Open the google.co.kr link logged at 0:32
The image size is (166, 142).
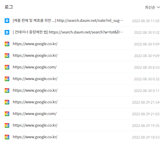pos(35,79)
